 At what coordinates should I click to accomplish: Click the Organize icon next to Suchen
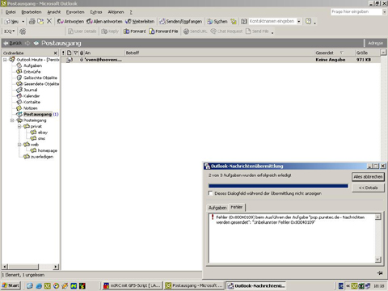234,21
